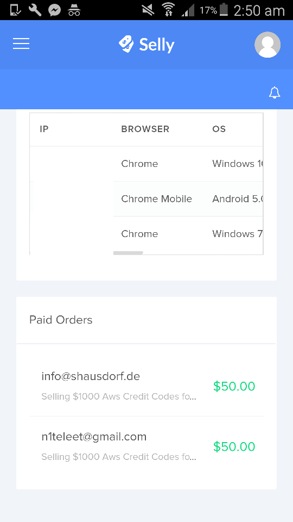
Task: Tap the Messenger status bar icon
Action: pos(54,10)
